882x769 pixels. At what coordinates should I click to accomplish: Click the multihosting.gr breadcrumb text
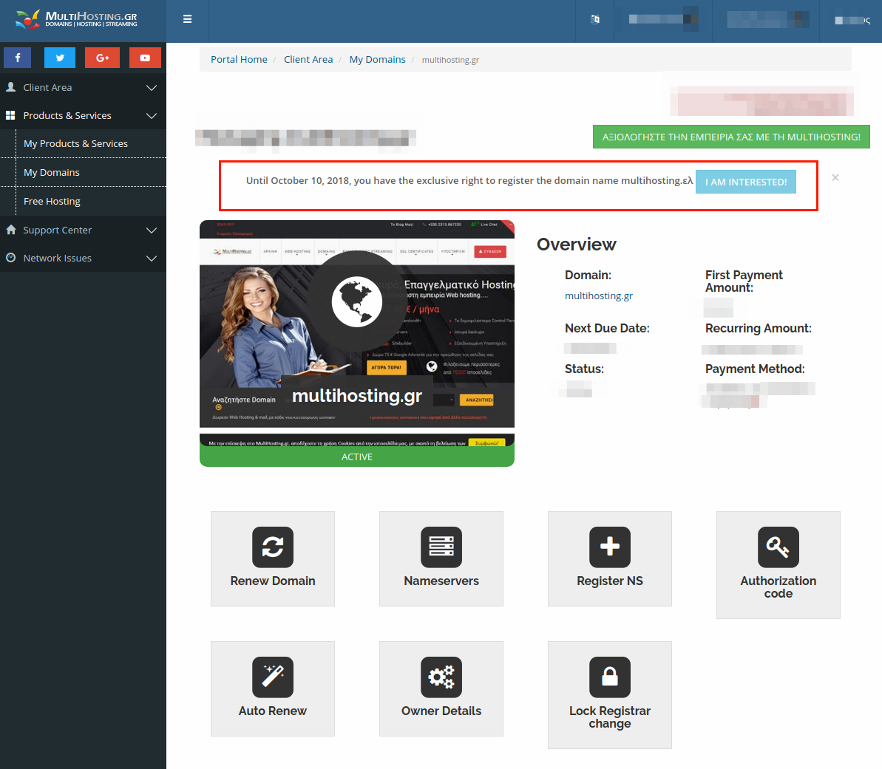pos(450,60)
